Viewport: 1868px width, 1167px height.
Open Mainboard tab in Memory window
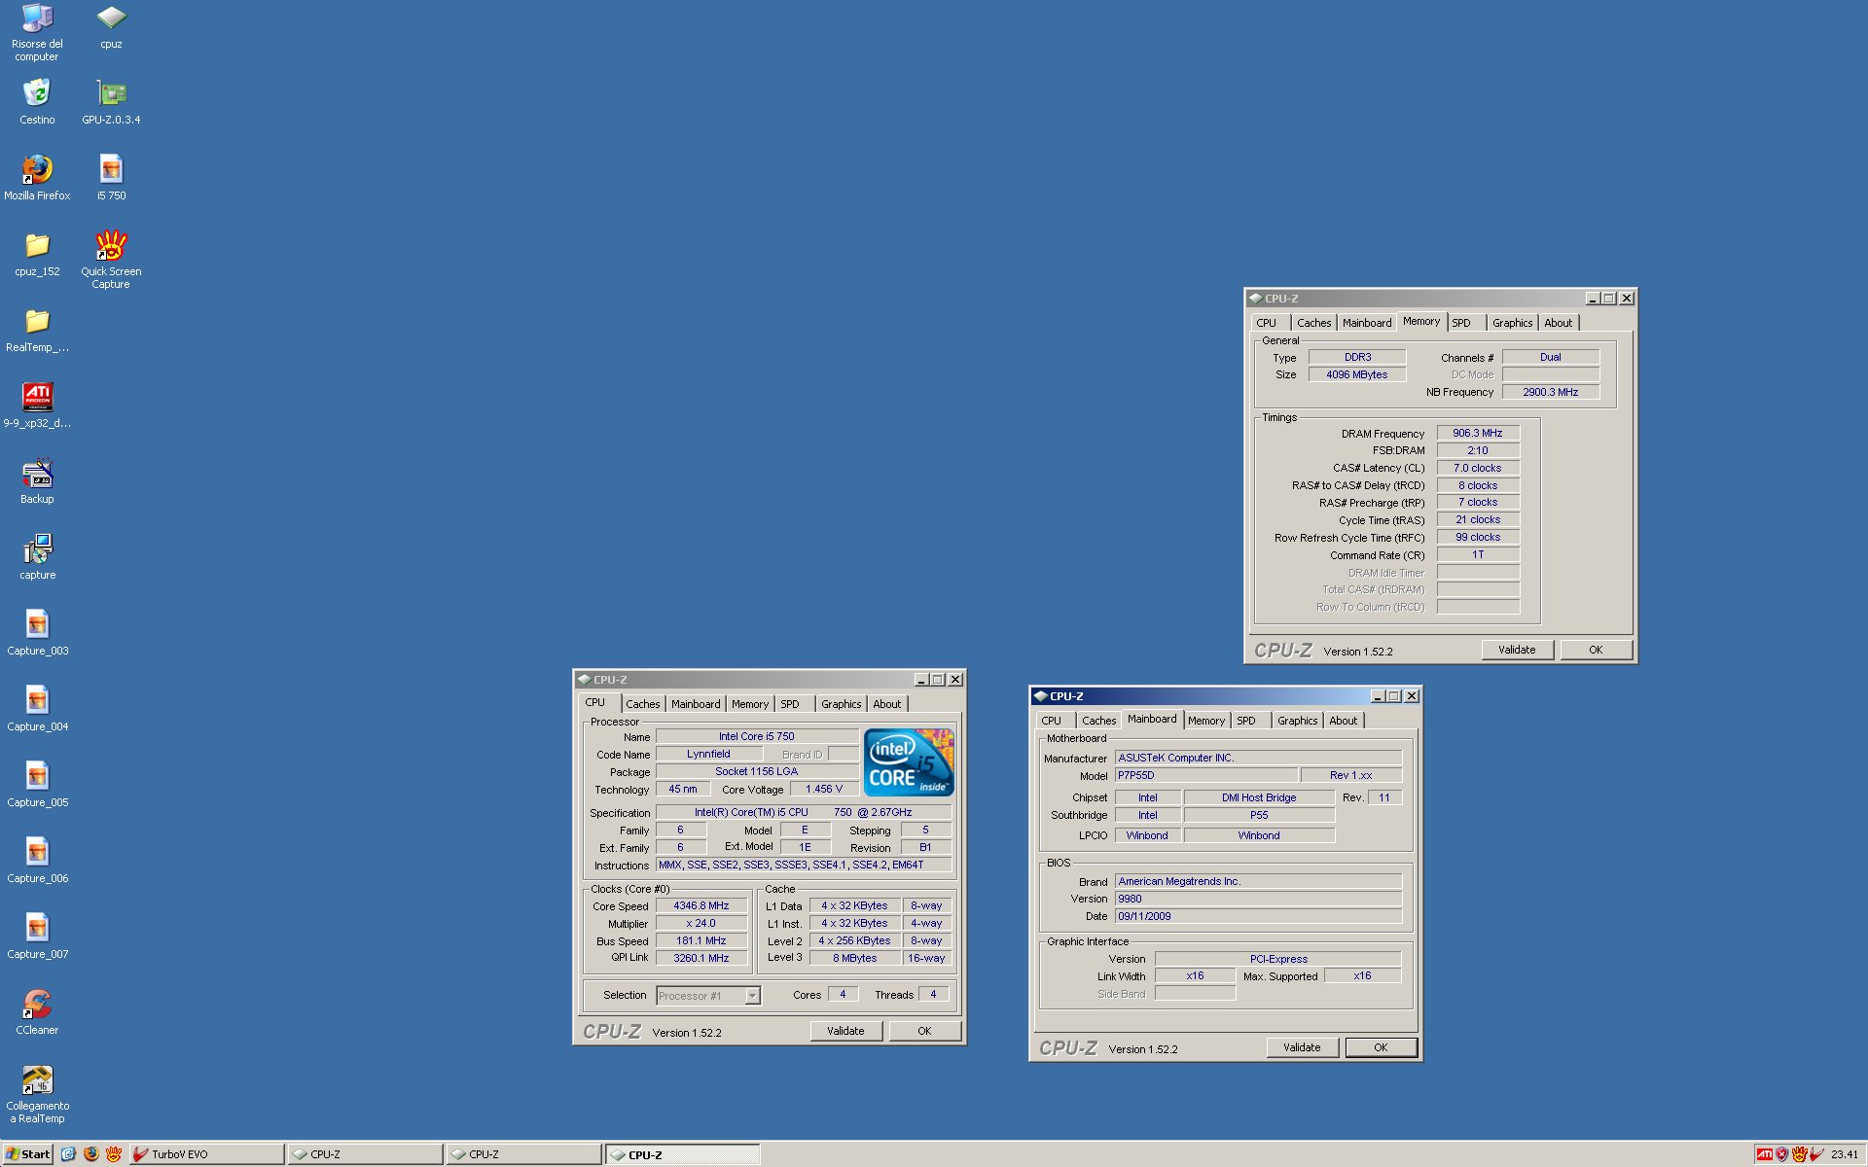coord(1367,323)
